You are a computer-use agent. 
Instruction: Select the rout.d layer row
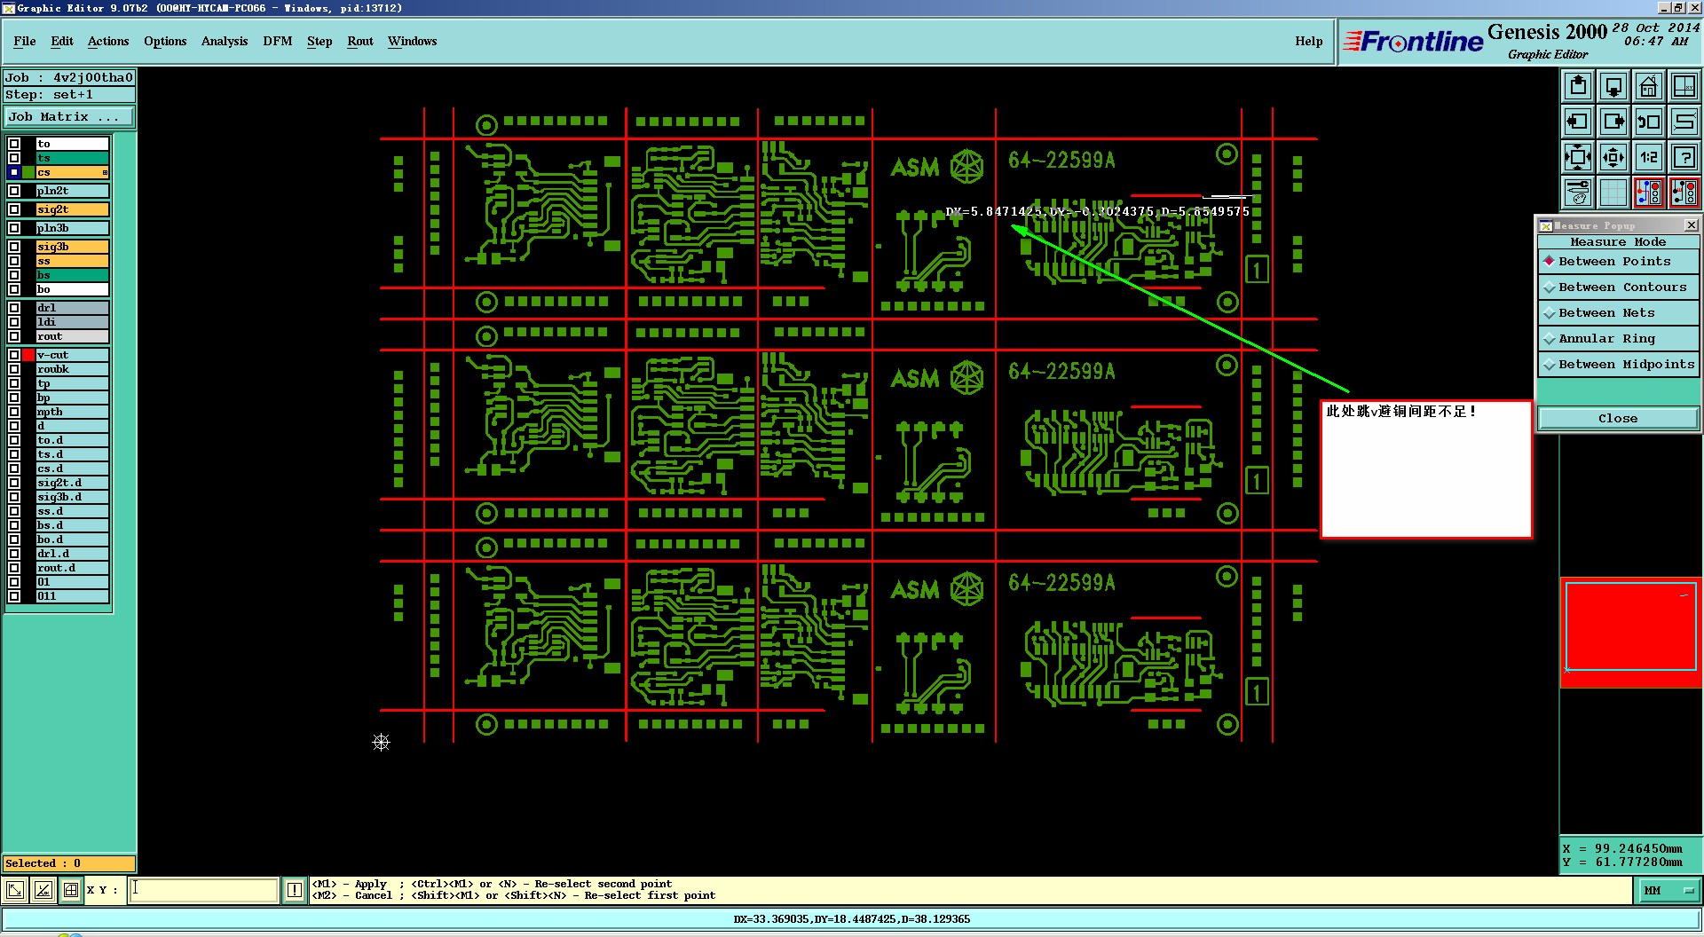click(72, 568)
